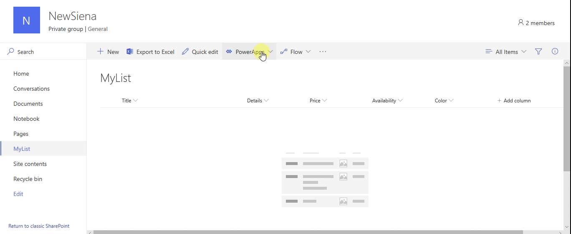571x234 pixels.
Task: Click the vertical scrollbar up arrow
Action: (567, 63)
